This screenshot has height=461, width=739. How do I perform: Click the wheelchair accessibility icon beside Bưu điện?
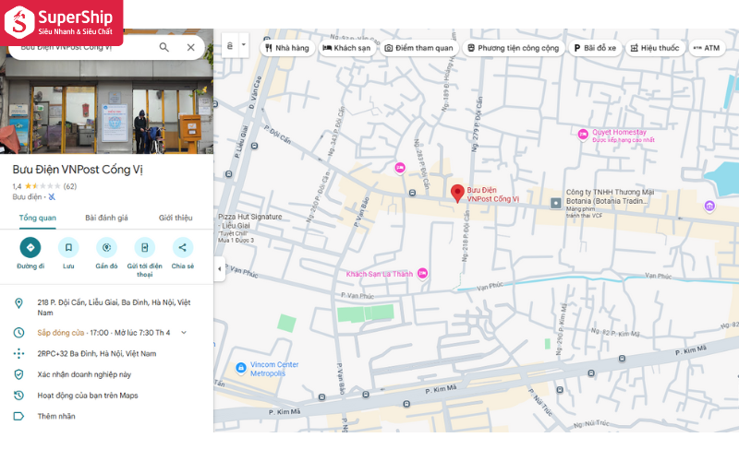coord(52,196)
